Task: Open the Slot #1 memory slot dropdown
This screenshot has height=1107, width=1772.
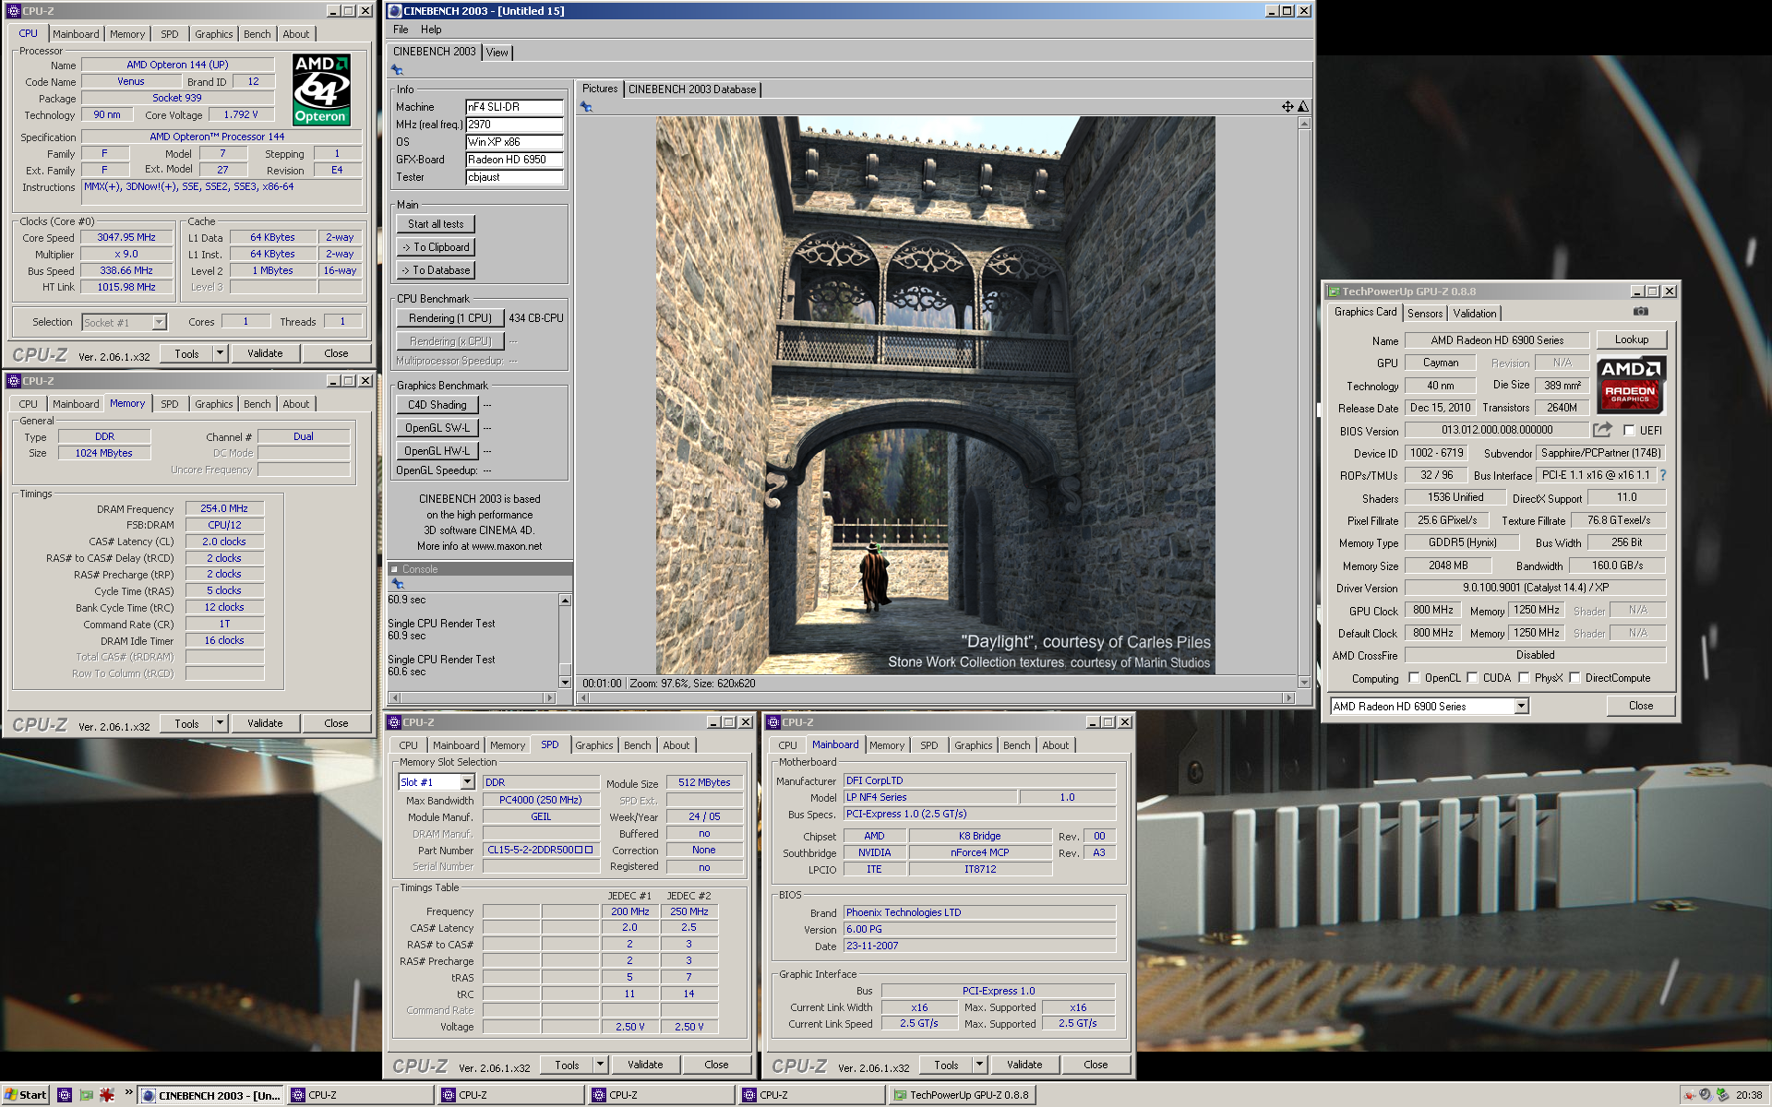Action: (x=467, y=782)
